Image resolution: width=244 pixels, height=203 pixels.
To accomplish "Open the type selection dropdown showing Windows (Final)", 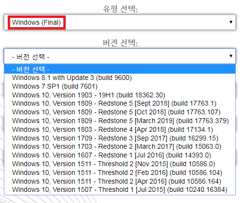I will pos(120,22).
